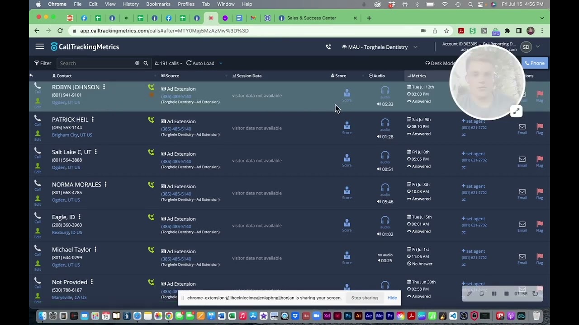Open Michael Taylor's three-dot options menu

coord(95,249)
